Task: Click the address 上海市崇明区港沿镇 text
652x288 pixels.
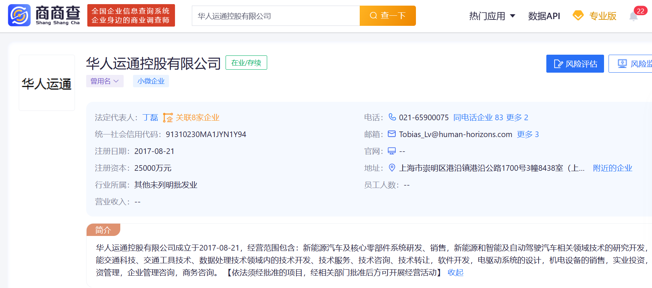Action: [x=492, y=168]
